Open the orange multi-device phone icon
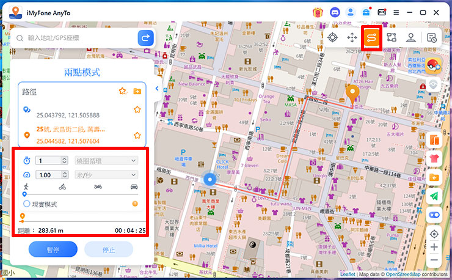The width and height of the screenshot is (452, 280). coord(434,140)
